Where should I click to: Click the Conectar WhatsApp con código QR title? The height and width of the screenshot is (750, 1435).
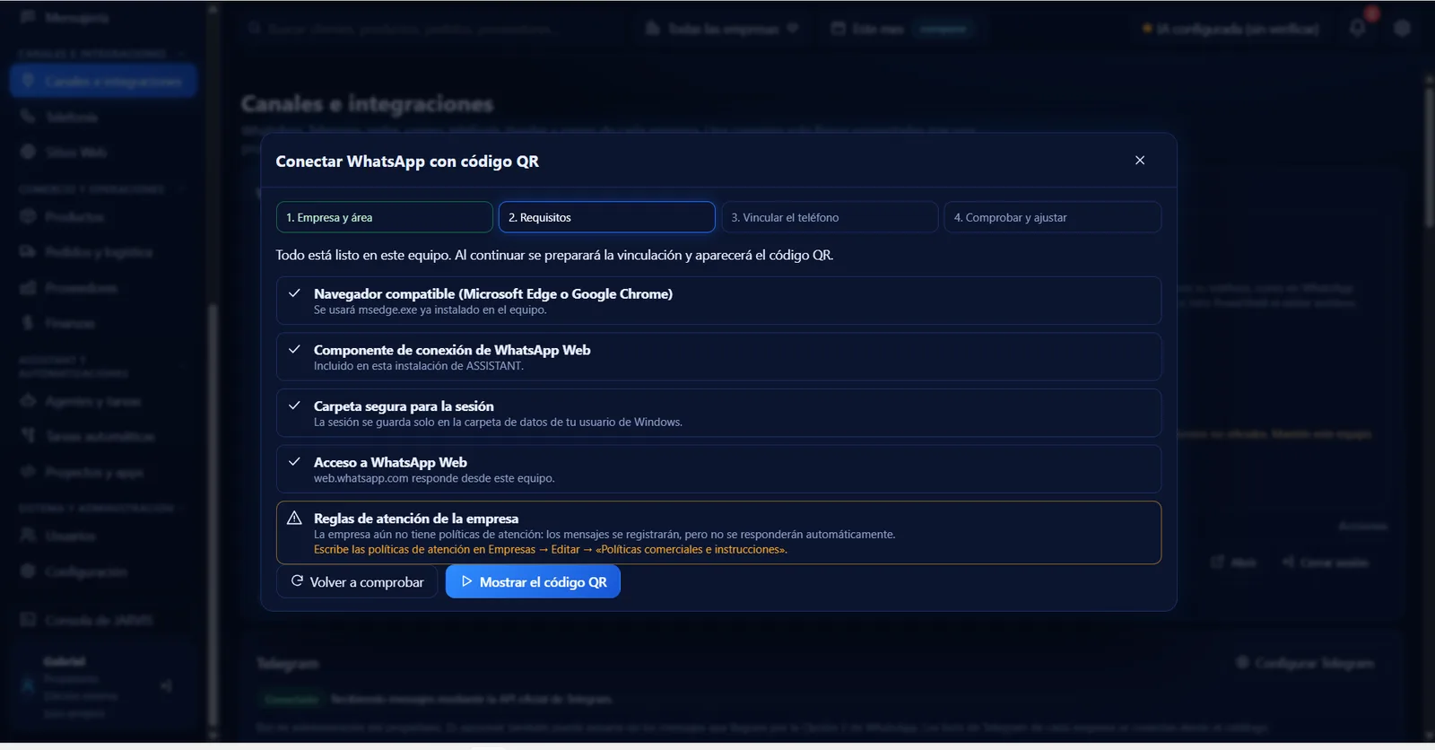[x=407, y=161]
